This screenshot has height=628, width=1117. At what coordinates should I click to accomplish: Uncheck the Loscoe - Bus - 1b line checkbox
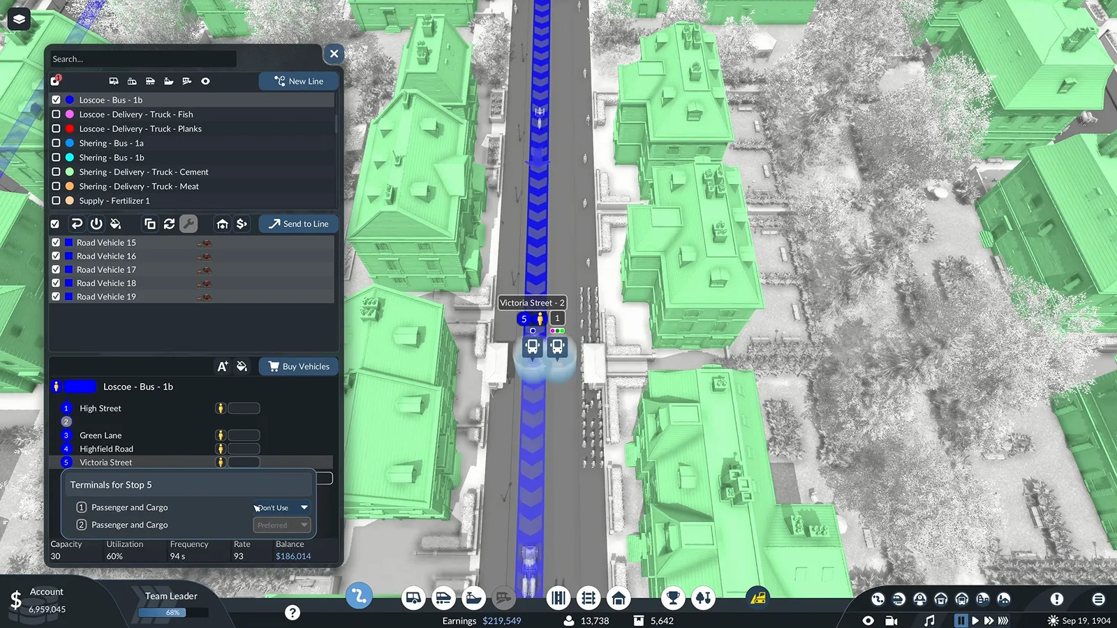click(x=56, y=100)
